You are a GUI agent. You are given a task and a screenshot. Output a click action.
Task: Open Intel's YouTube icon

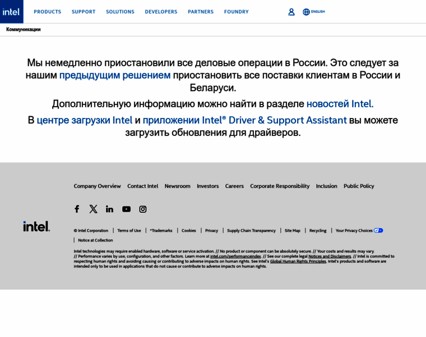[x=126, y=209]
